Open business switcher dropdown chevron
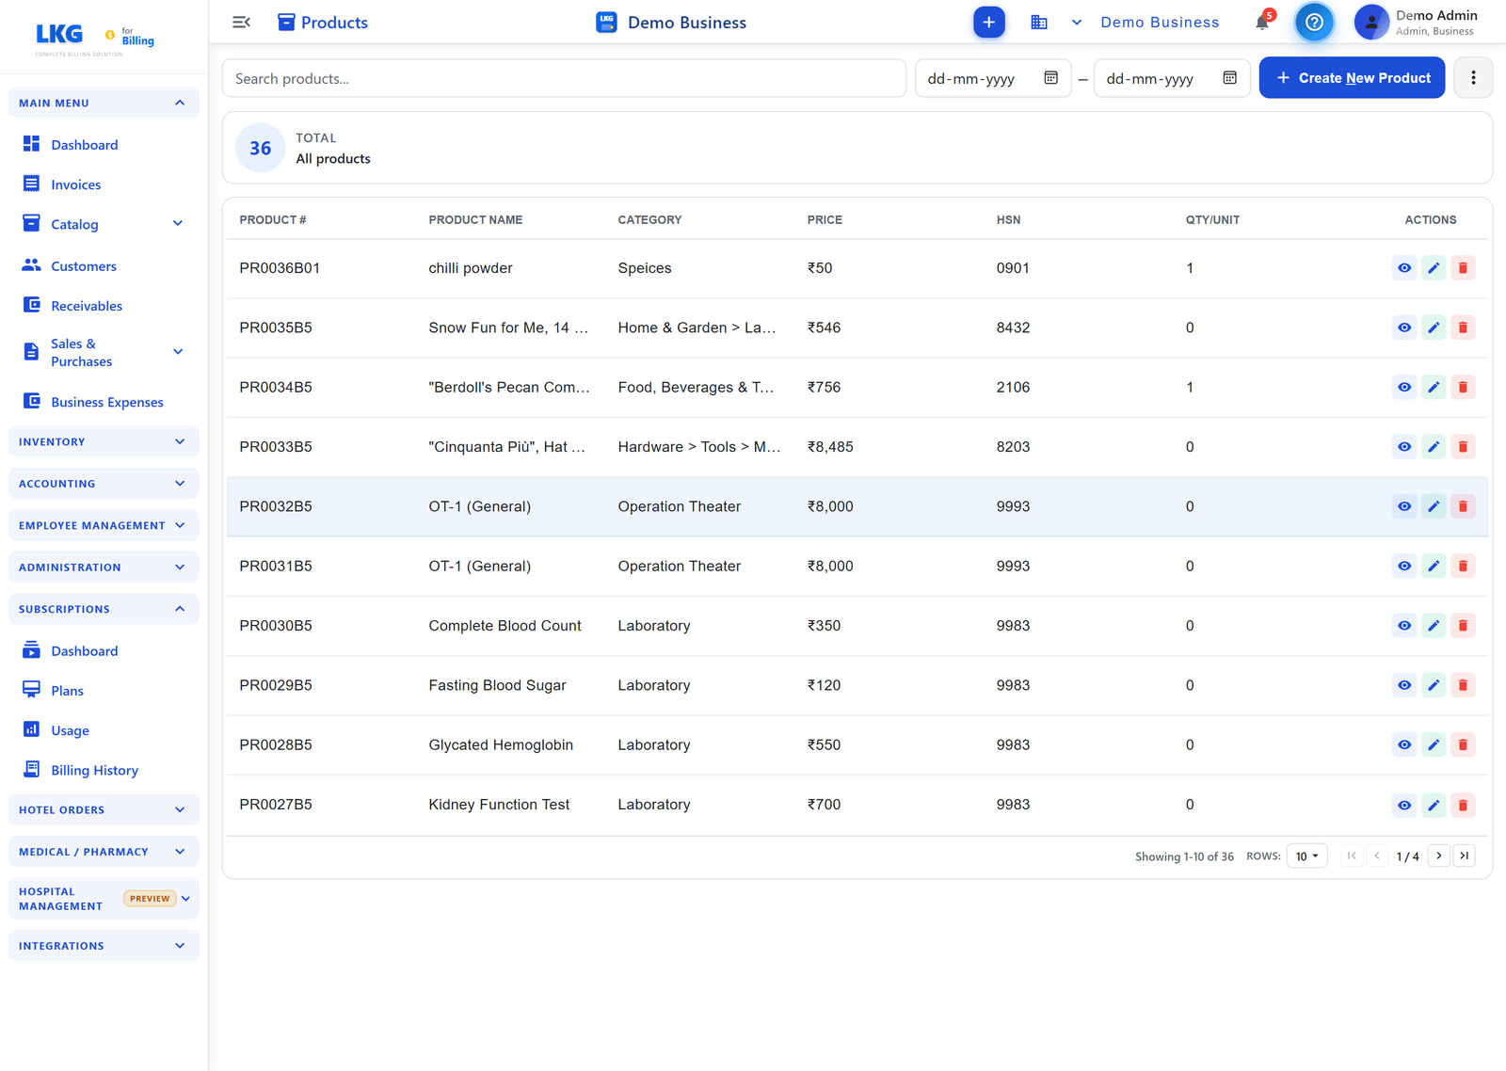Screen dimensions: 1506x1071 1077,22
